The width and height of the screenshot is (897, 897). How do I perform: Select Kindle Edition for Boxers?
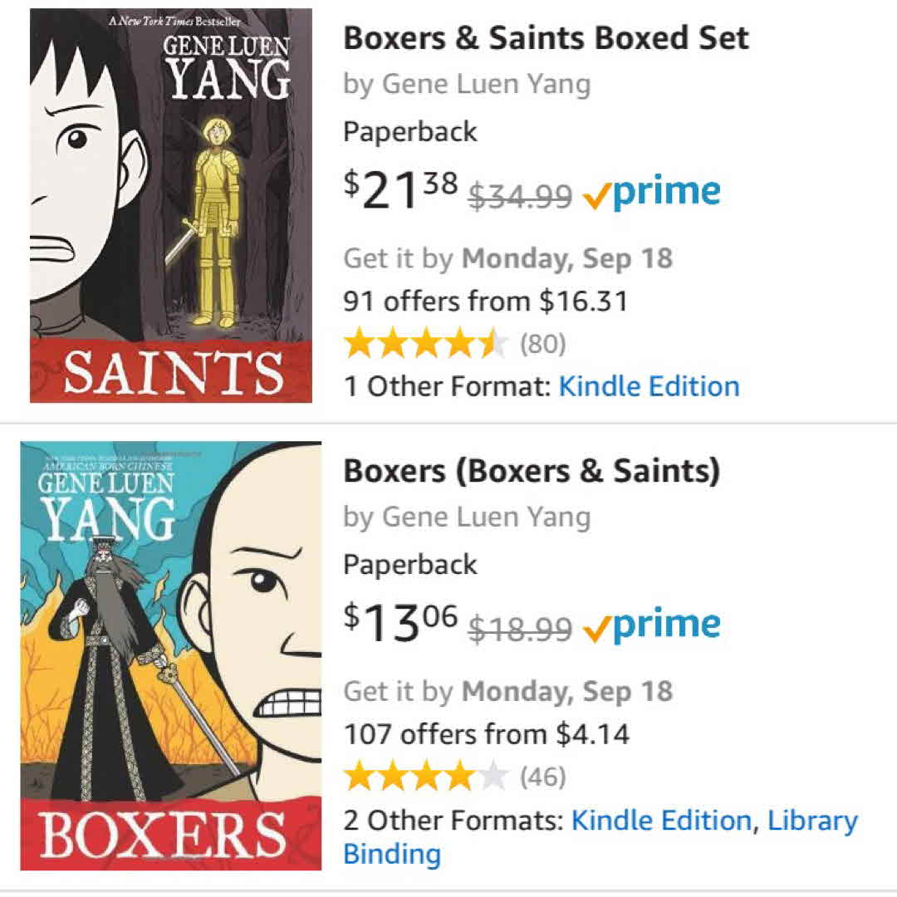tap(661, 821)
